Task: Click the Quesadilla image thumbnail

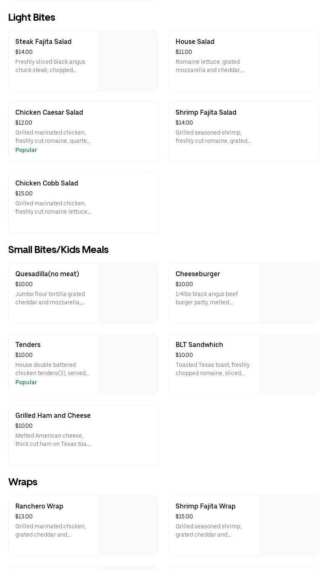Action: (x=128, y=293)
